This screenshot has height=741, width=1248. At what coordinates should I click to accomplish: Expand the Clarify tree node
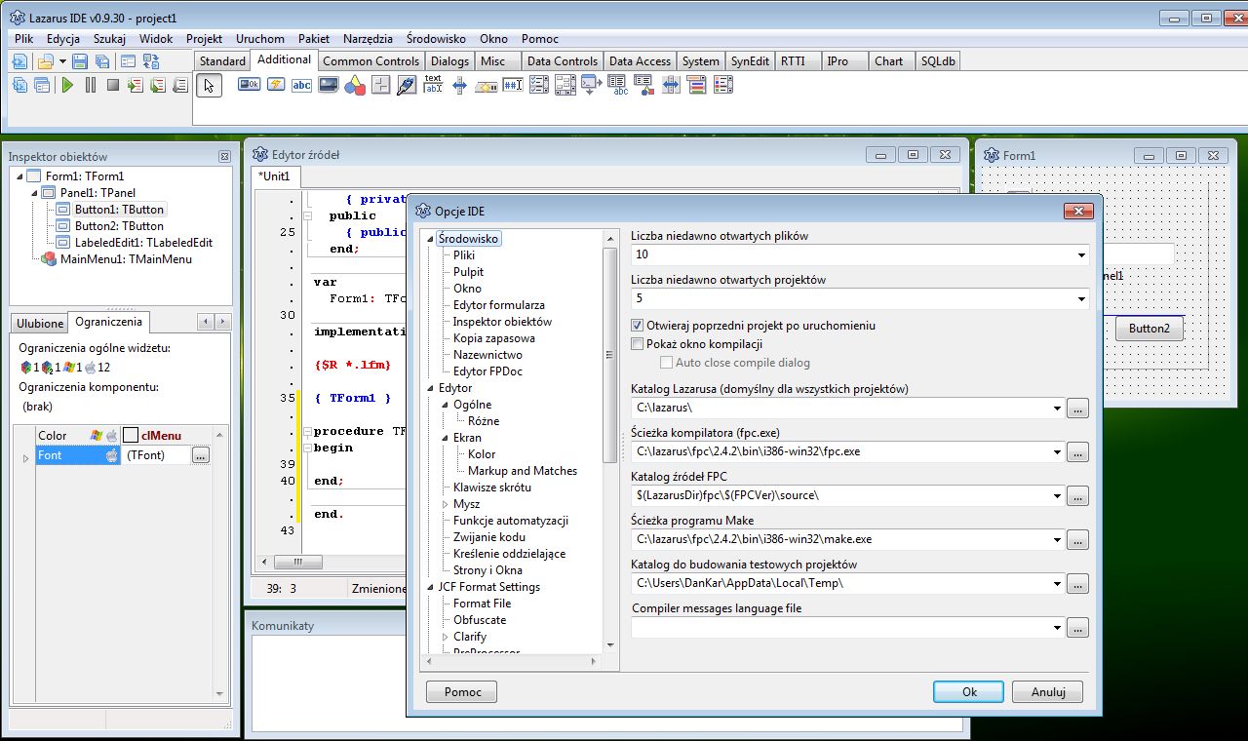tap(446, 637)
